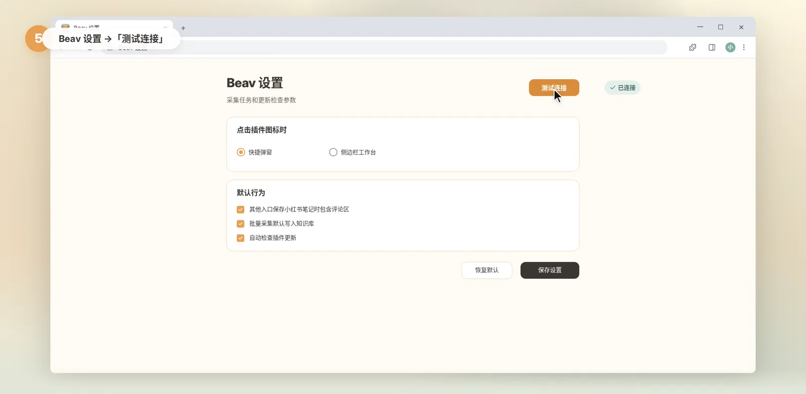The height and width of the screenshot is (394, 806).
Task: Minimize the browser window
Action: pyautogui.click(x=700, y=27)
